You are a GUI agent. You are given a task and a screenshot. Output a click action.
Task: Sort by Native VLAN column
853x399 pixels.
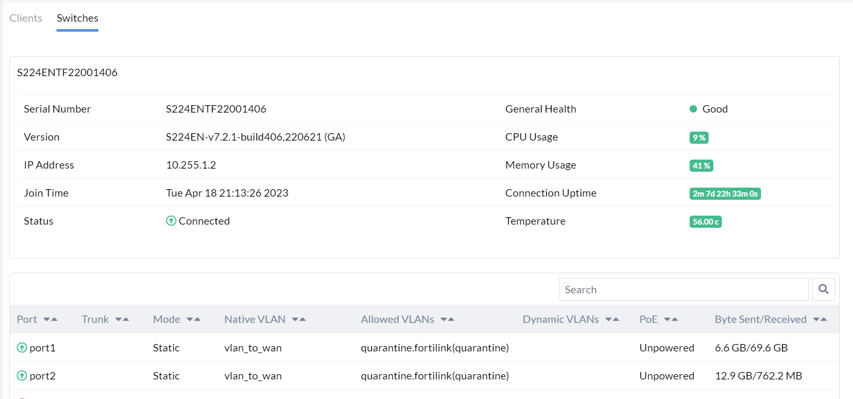(299, 319)
